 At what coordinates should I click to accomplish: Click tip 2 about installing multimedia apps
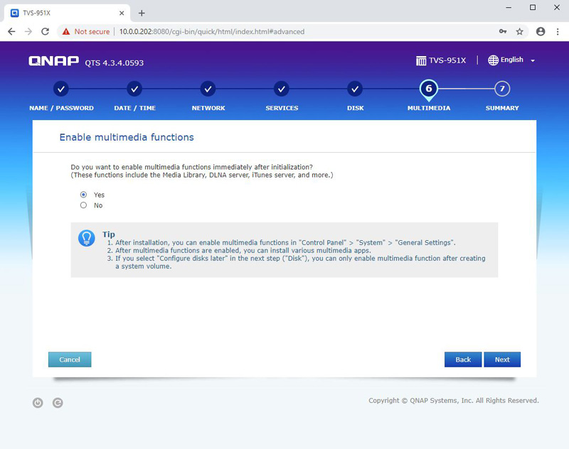[239, 250]
